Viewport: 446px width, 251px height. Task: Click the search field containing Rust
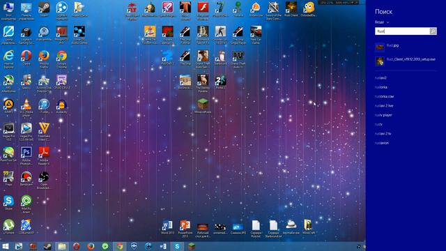click(x=402, y=31)
